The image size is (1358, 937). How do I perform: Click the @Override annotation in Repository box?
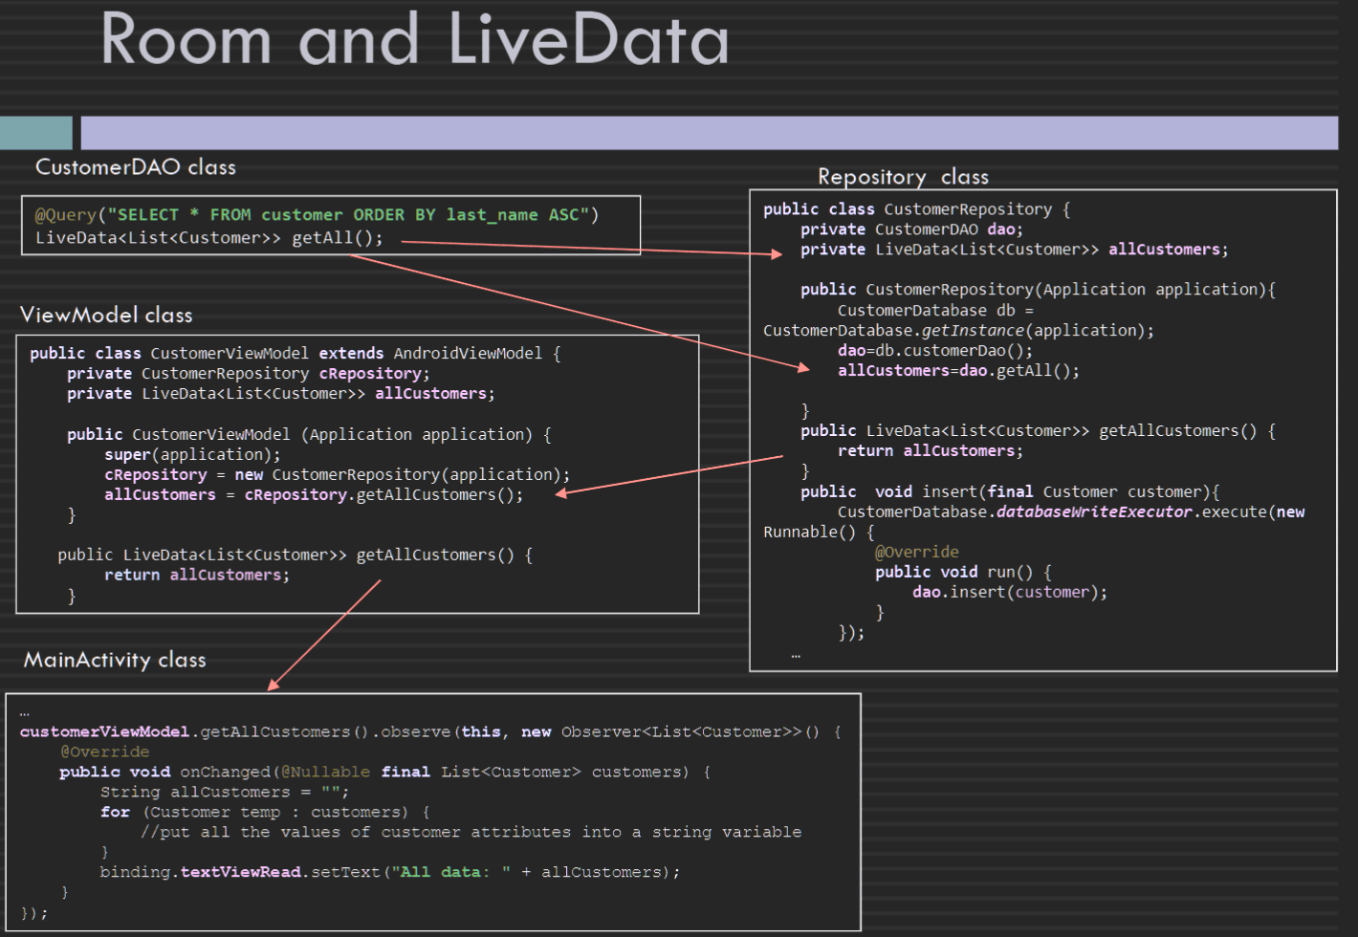coord(916,552)
